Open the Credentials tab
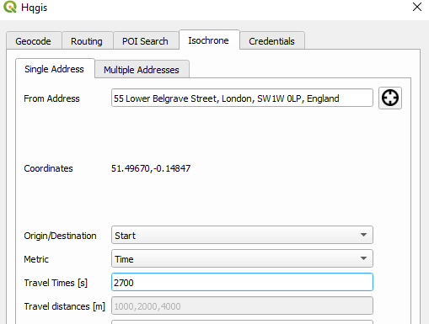The width and height of the screenshot is (429, 324). 271,41
